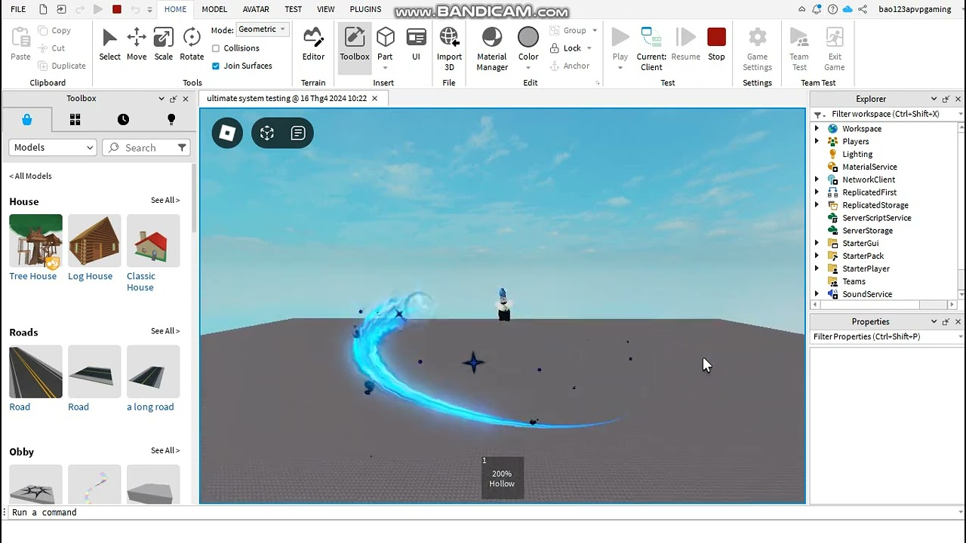The height and width of the screenshot is (543, 966).
Task: Select the Tree House model thumbnail
Action: tap(35, 241)
